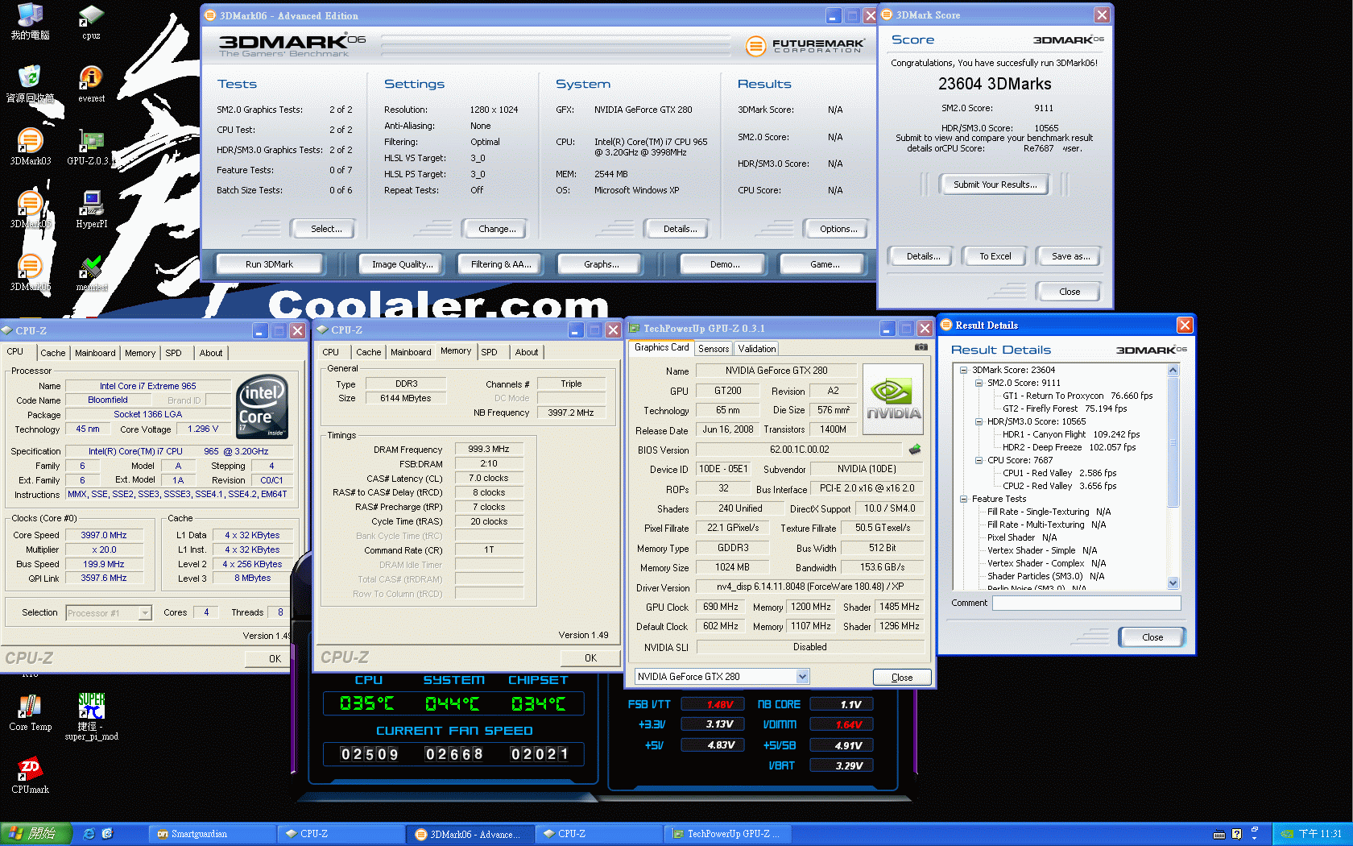The width and height of the screenshot is (1353, 846).
Task: Switch to the Sensors tab in GPU-Z
Action: (x=714, y=349)
